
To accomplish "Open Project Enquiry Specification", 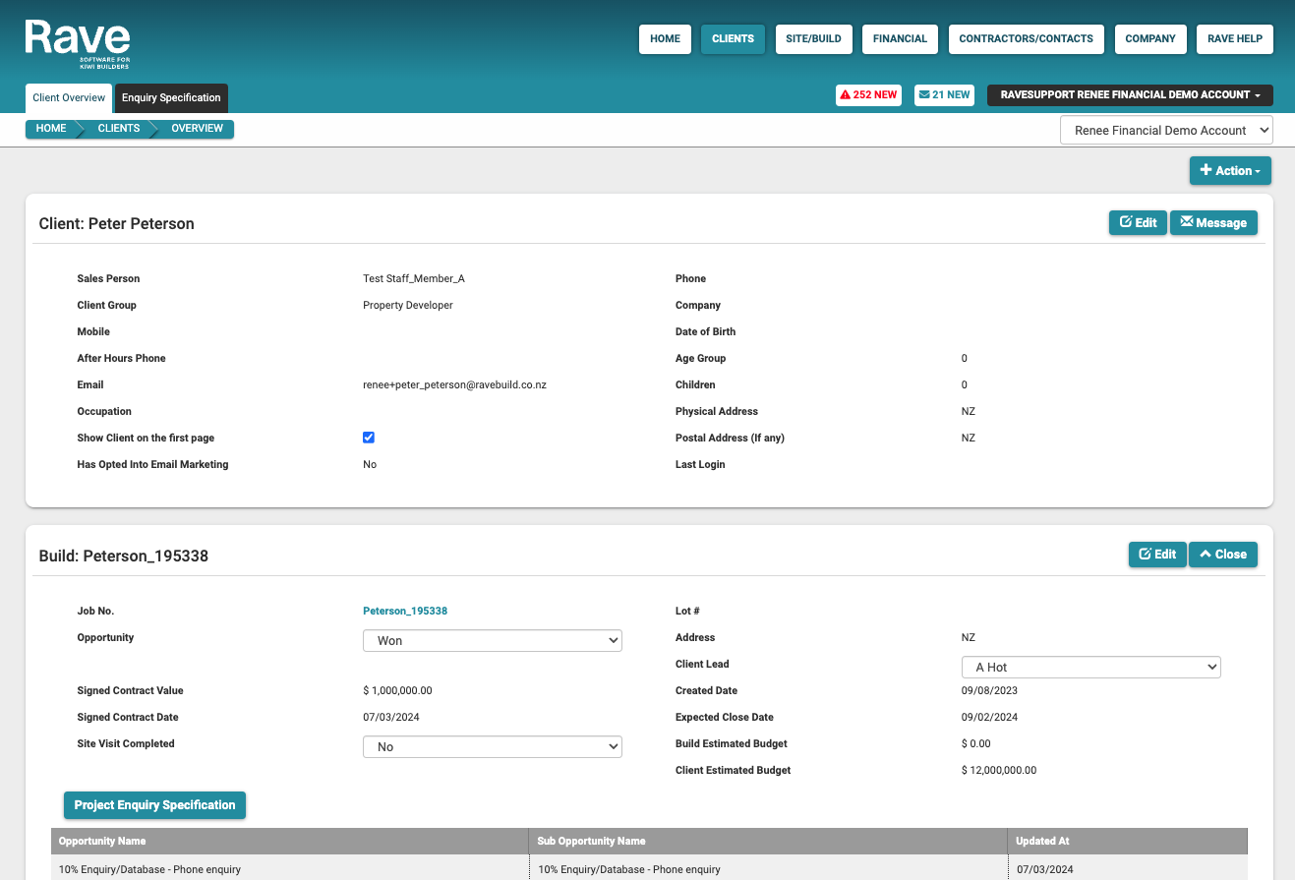I will pos(154,805).
